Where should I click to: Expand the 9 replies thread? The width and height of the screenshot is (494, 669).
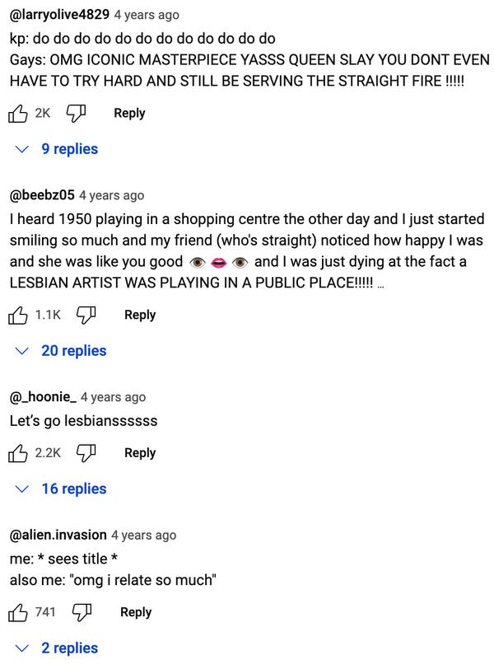point(57,149)
